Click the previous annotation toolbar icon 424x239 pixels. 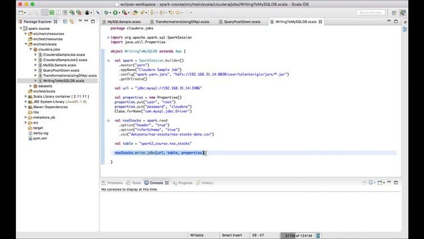click(161, 13)
